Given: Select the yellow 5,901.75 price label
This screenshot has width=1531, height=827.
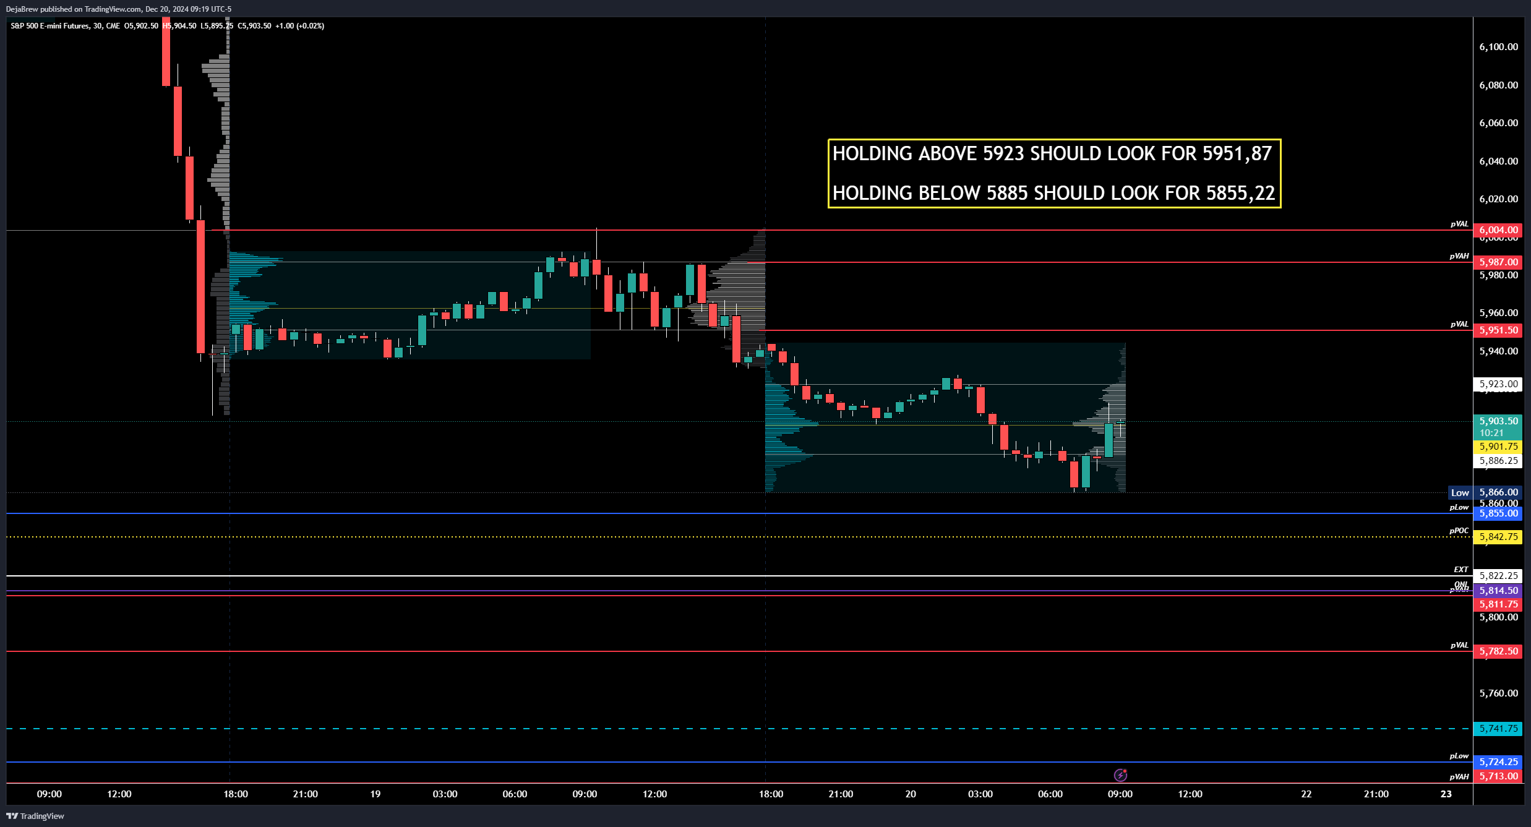Looking at the screenshot, I should [1498, 447].
